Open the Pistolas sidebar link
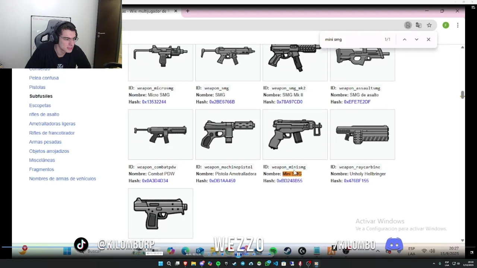 37,87
